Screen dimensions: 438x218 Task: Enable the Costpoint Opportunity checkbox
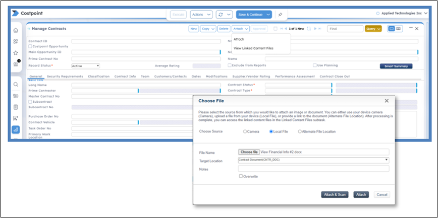(x=31, y=46)
